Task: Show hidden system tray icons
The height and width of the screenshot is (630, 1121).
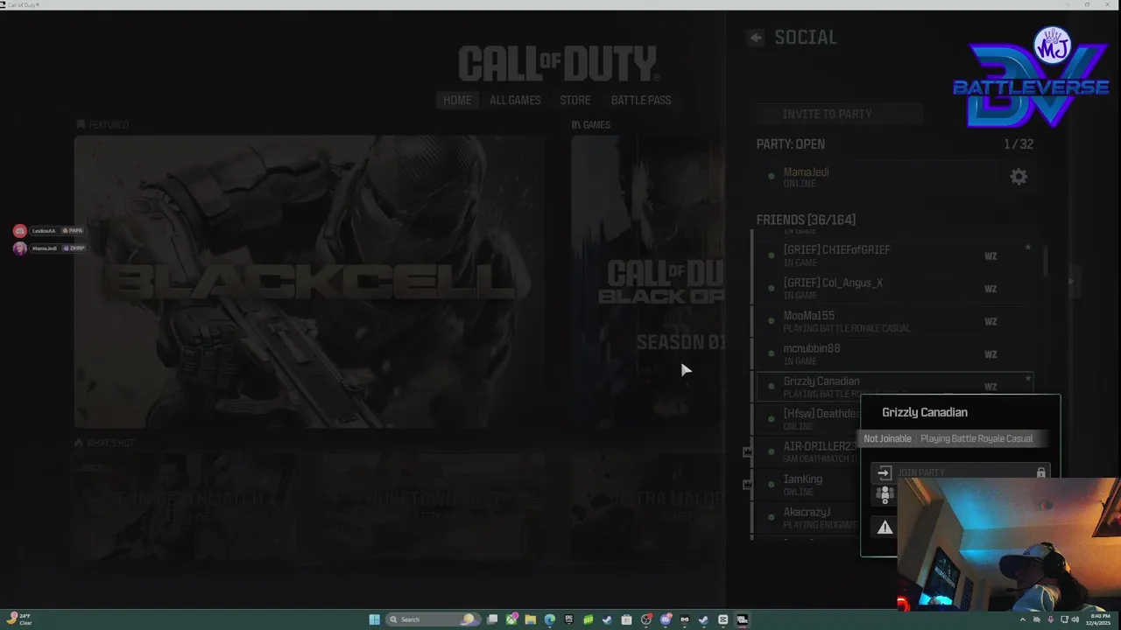Action: tap(1023, 619)
